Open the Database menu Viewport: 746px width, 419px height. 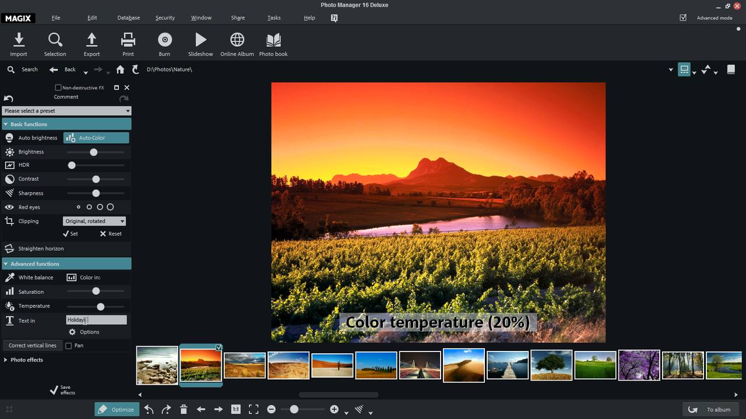pos(128,17)
